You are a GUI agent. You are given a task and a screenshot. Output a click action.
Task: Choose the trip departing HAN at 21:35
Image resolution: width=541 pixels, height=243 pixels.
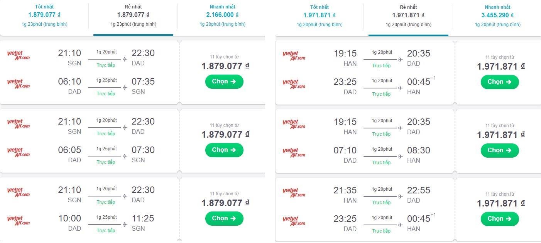[x=499, y=219]
